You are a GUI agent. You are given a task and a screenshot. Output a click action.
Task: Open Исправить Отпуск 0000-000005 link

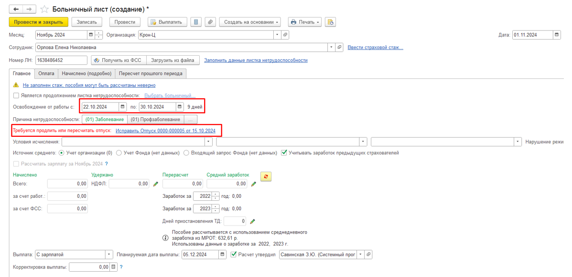coord(166,130)
